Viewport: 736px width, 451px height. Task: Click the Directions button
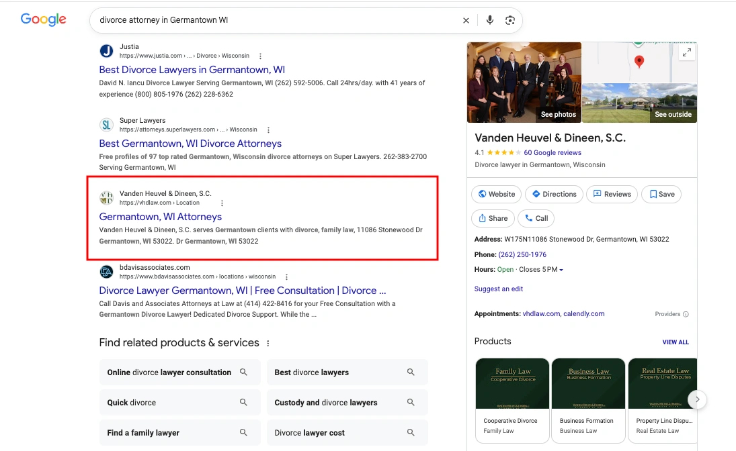554,194
